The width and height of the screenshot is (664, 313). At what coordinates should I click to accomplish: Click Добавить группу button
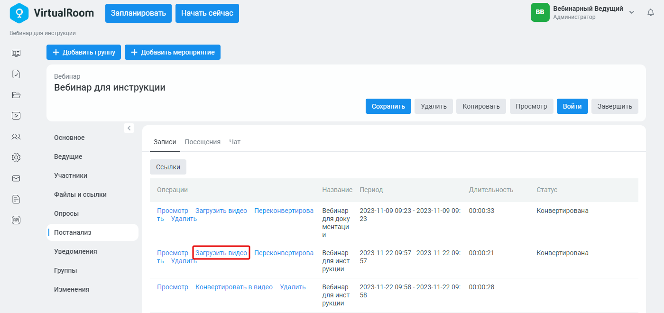84,52
